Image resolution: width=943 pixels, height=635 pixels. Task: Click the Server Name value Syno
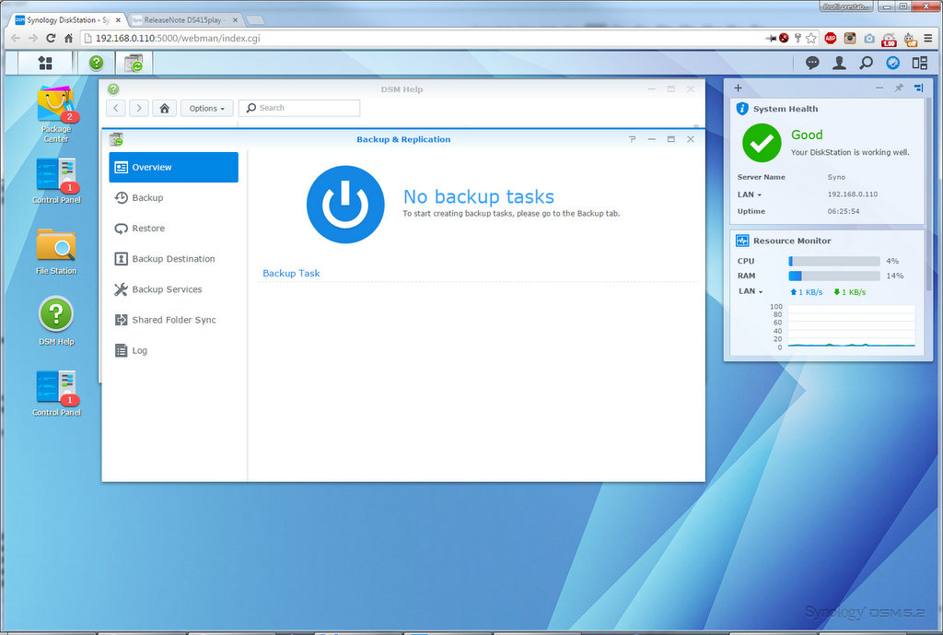point(836,177)
